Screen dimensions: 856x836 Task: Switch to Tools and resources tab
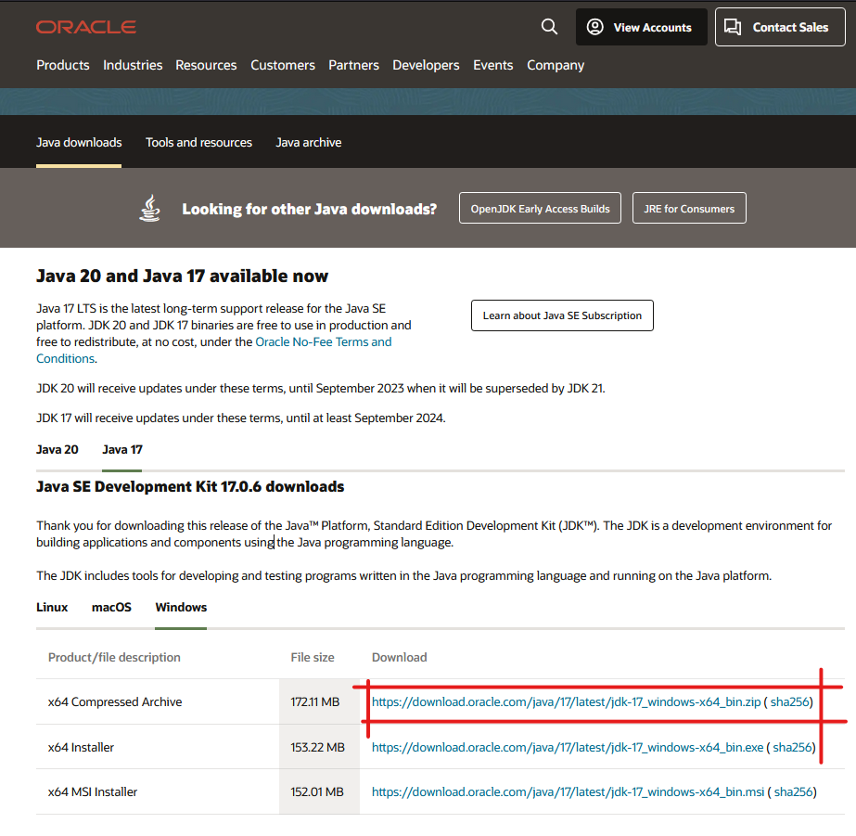pyautogui.click(x=198, y=142)
